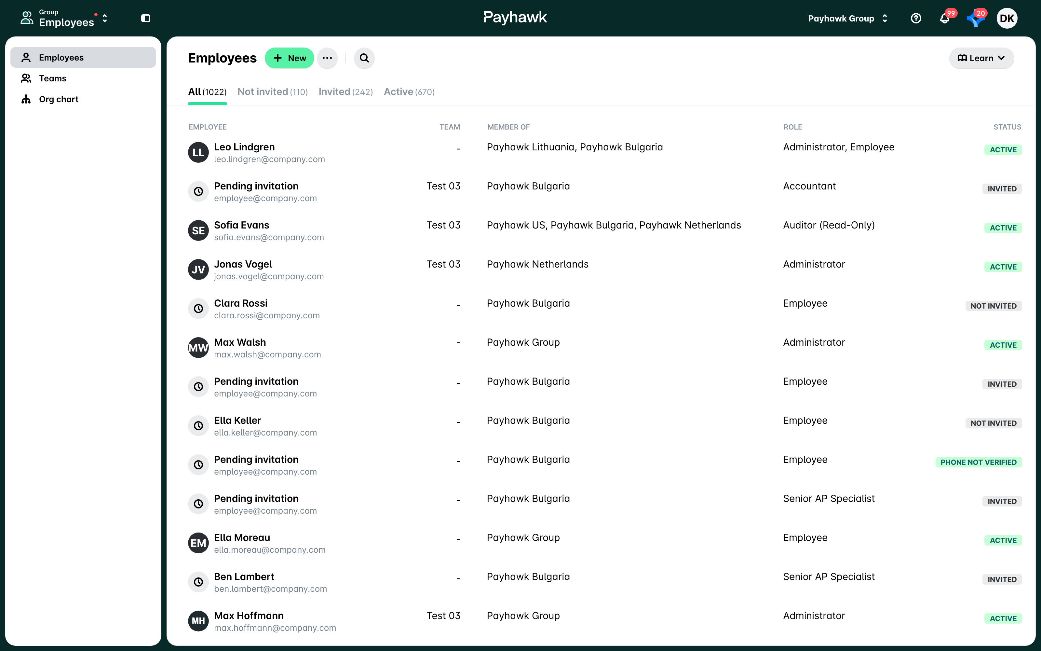Select Employees in the sidebar
Image resolution: width=1041 pixels, height=651 pixels.
[x=83, y=58]
